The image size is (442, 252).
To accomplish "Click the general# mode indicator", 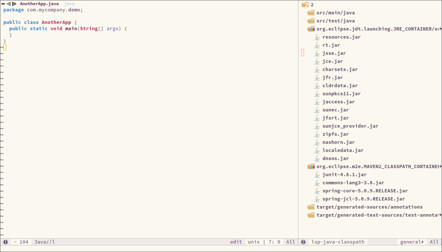I will pyautogui.click(x=412, y=242).
